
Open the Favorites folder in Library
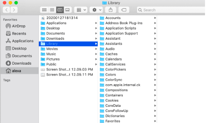click(x=128, y=121)
